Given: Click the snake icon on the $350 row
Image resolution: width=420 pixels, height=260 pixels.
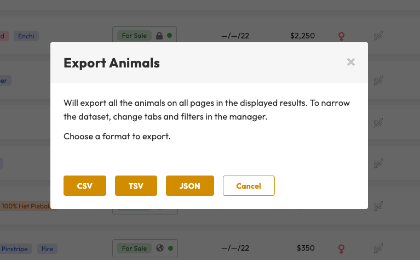Looking at the screenshot, I should [378, 248].
